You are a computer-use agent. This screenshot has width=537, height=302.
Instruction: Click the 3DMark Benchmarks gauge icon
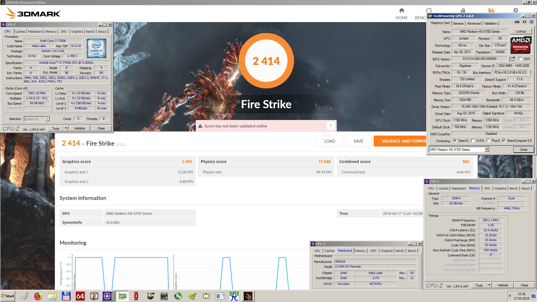point(429,10)
